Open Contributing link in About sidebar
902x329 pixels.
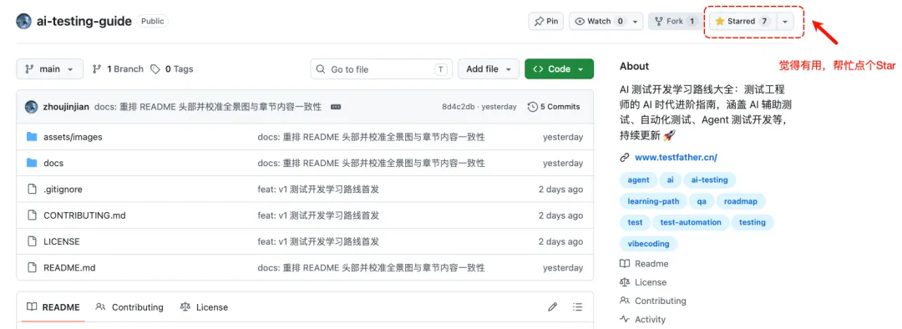[653, 301]
